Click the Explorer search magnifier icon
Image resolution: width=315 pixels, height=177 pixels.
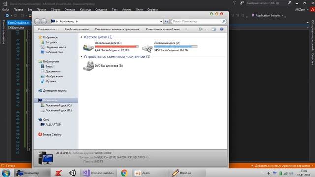pos(224,21)
